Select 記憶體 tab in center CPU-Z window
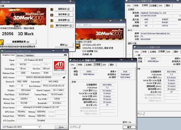 coord(97,64)
